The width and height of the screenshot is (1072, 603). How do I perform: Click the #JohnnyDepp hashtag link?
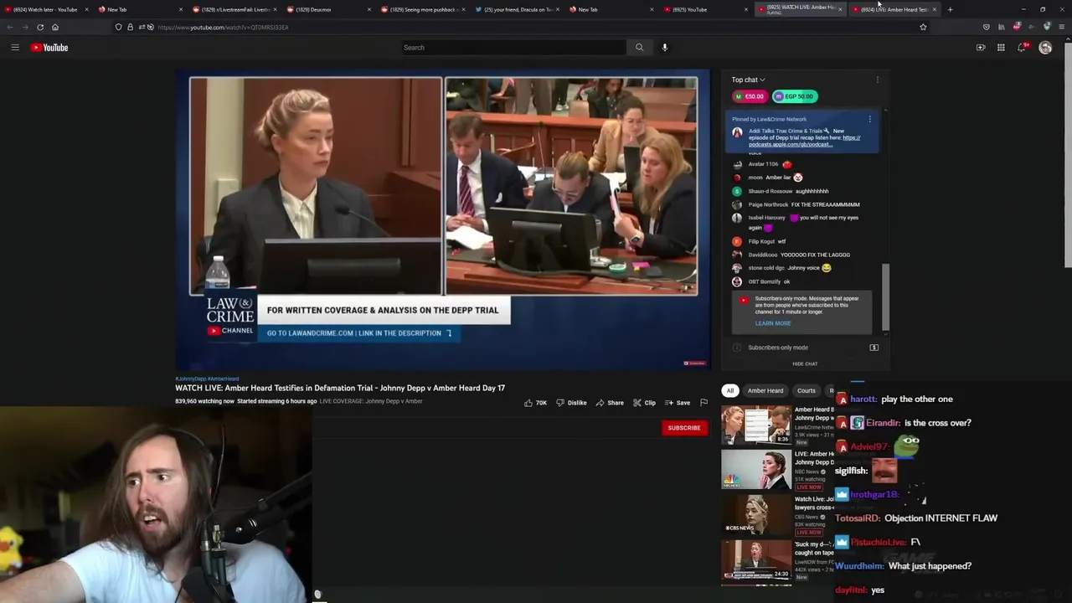[190, 379]
